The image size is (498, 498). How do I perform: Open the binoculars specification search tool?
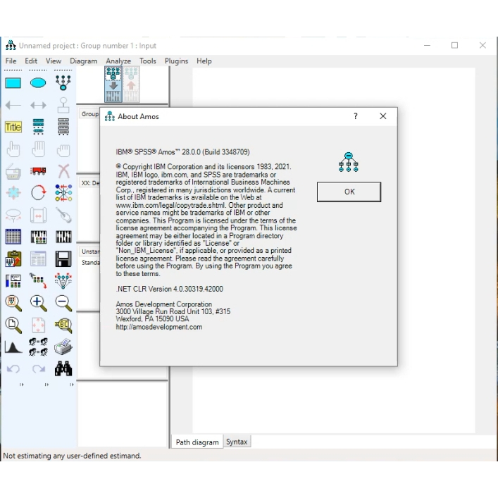pos(63,368)
